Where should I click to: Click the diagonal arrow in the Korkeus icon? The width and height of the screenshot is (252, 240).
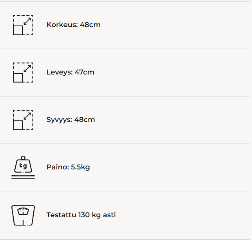click(x=27, y=21)
